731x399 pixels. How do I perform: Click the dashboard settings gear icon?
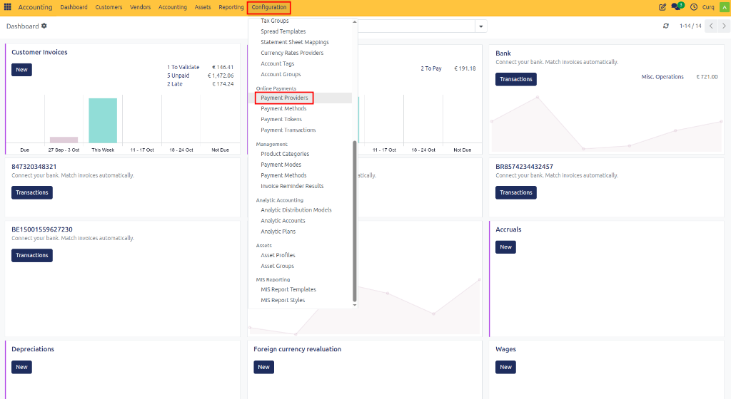point(44,26)
